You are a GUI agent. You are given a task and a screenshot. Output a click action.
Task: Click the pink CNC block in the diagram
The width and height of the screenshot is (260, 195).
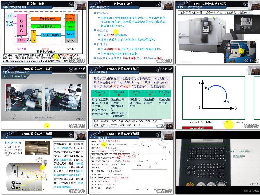(x=21, y=25)
